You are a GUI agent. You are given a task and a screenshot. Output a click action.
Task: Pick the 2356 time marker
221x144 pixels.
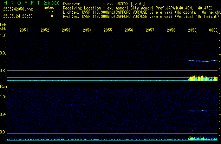tap(129, 30)
